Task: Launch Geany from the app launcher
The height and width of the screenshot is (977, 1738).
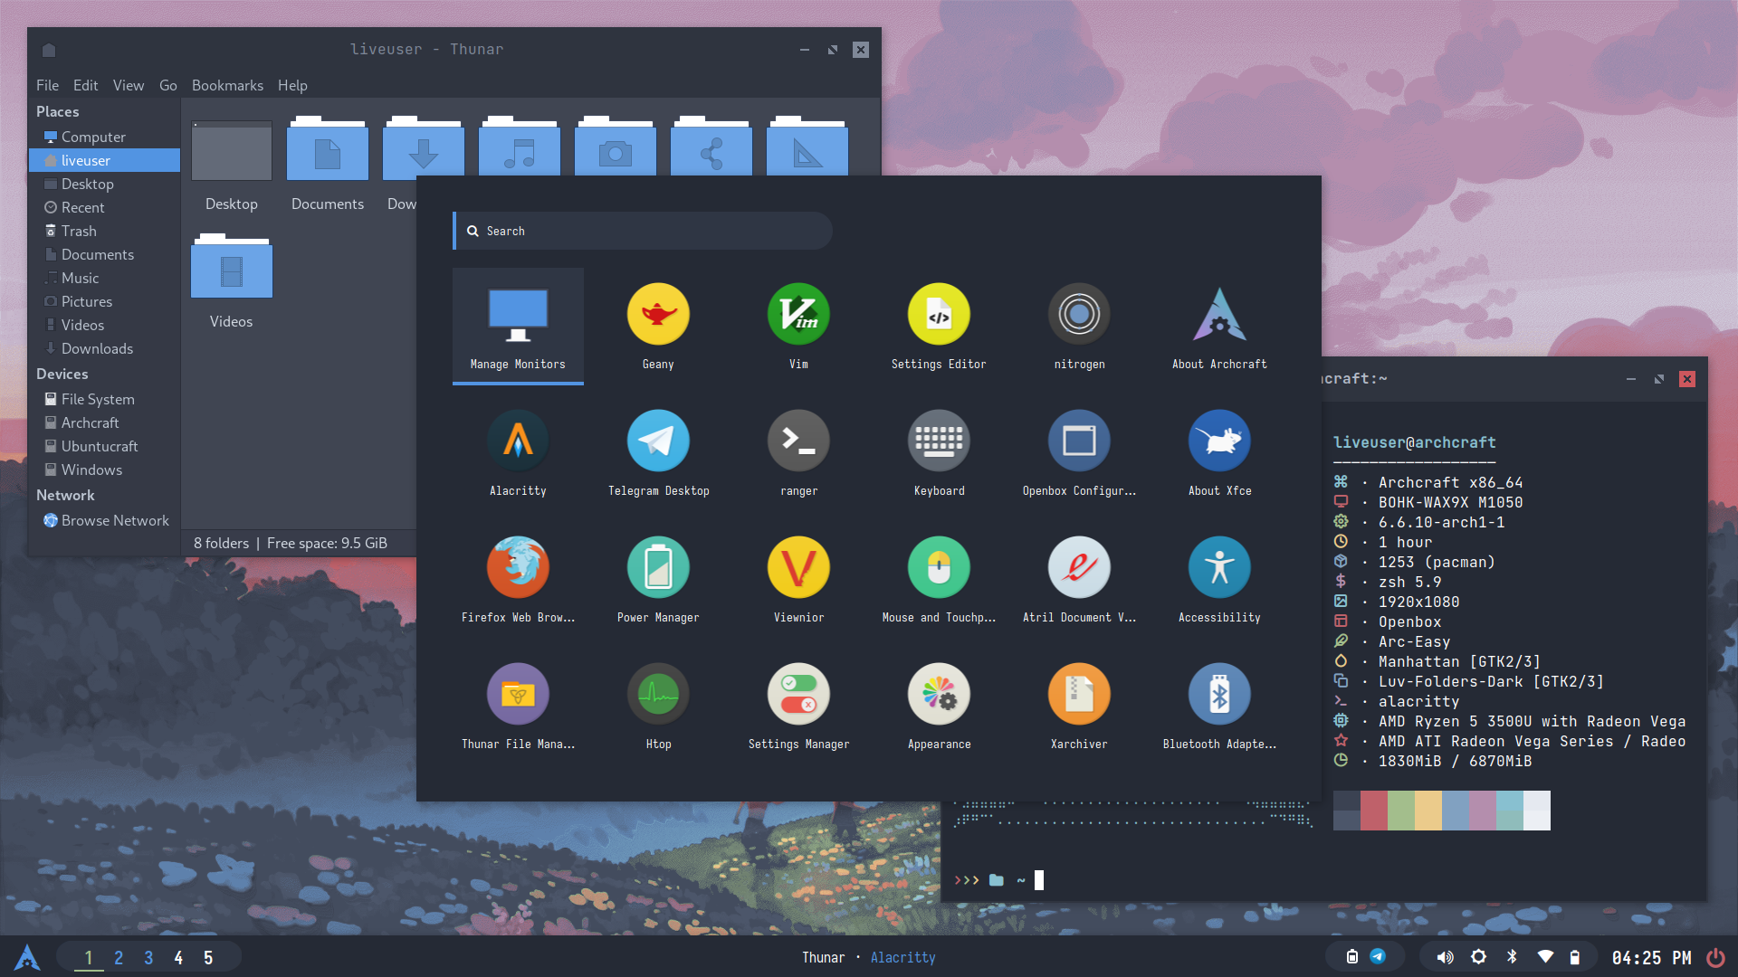Action: click(x=658, y=315)
